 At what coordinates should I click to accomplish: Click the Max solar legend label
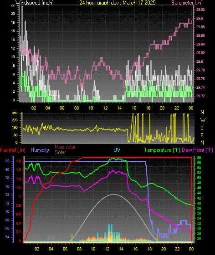pyautogui.click(x=65, y=147)
